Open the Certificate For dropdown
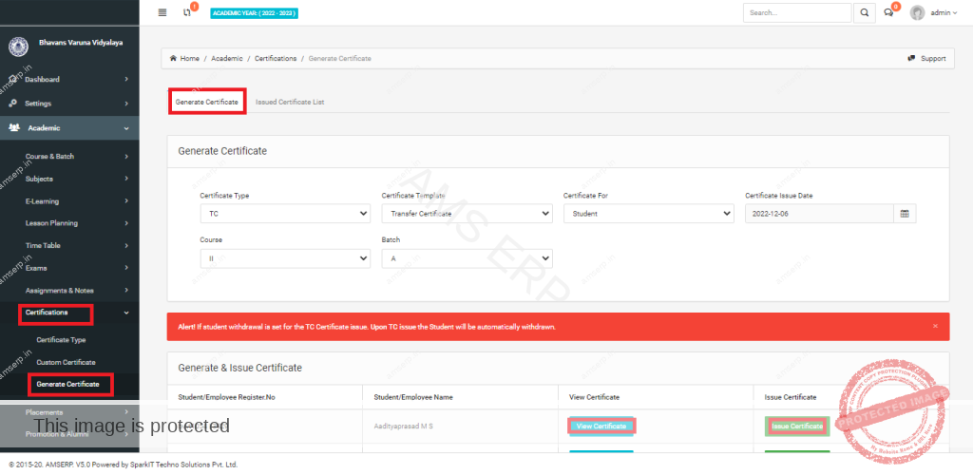Image resolution: width=973 pixels, height=475 pixels. click(x=648, y=214)
